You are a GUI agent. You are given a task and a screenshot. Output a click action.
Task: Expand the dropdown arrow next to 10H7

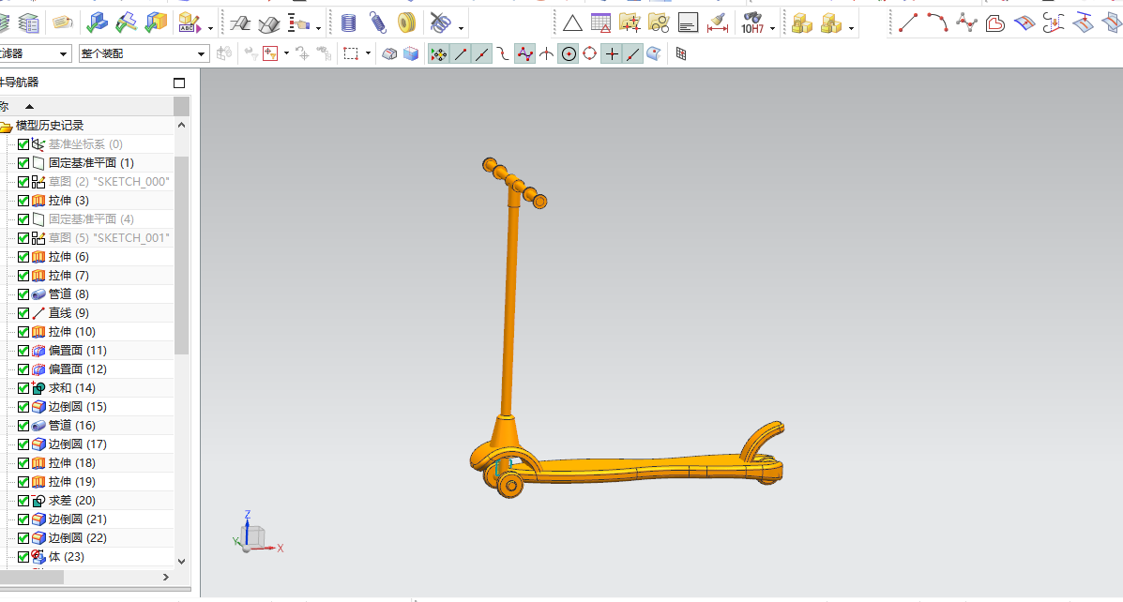pyautogui.click(x=772, y=29)
